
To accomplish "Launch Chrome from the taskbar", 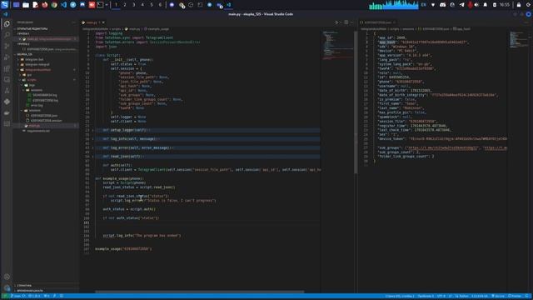I will tap(54, 5).
